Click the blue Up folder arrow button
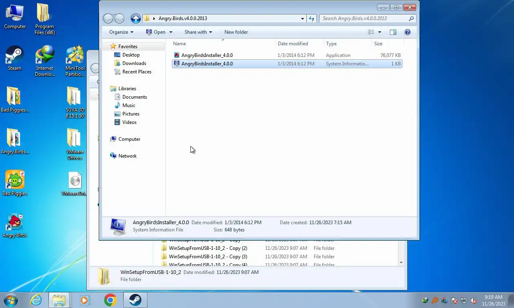The height and width of the screenshot is (308, 514). [136, 18]
